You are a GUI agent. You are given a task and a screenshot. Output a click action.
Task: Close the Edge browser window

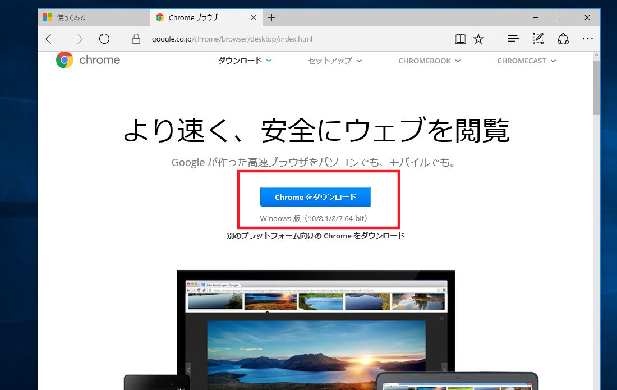click(587, 18)
